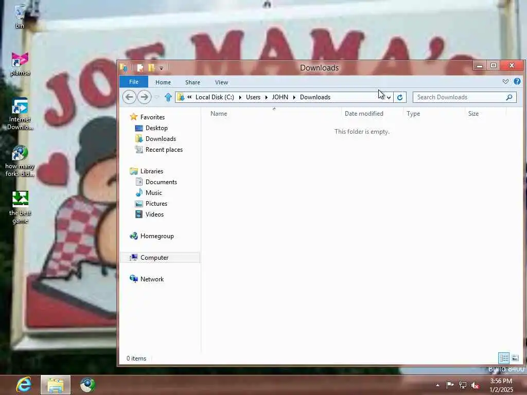The image size is (527, 395).
Task: Open the Customize Quick Access Toolbar dropdown
Action: [x=161, y=68]
